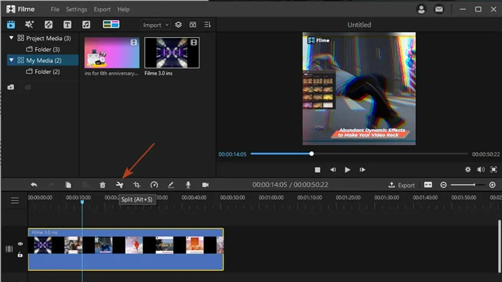
Task: Select the Crop tool
Action: pyautogui.click(x=137, y=185)
